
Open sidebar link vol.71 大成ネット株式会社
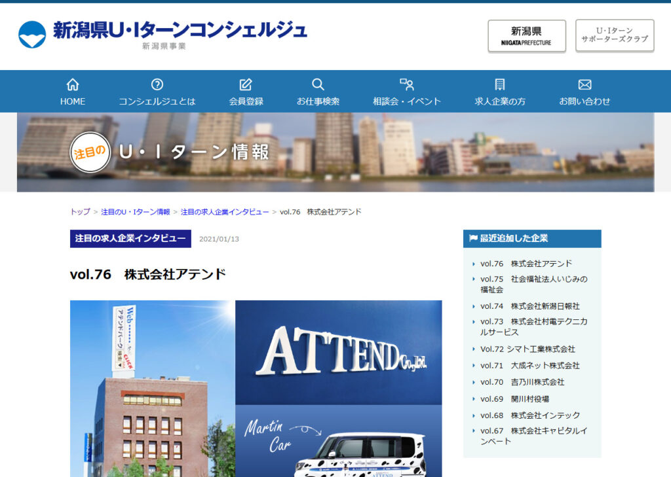tap(529, 366)
